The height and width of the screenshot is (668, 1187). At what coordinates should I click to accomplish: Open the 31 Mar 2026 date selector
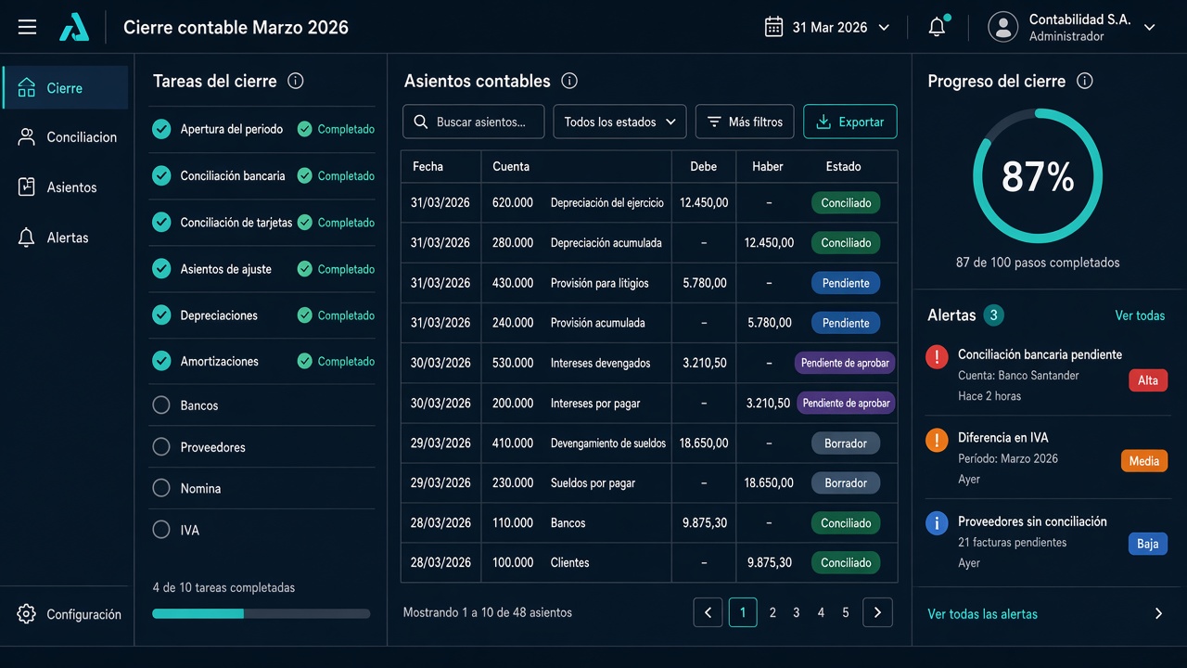(827, 27)
